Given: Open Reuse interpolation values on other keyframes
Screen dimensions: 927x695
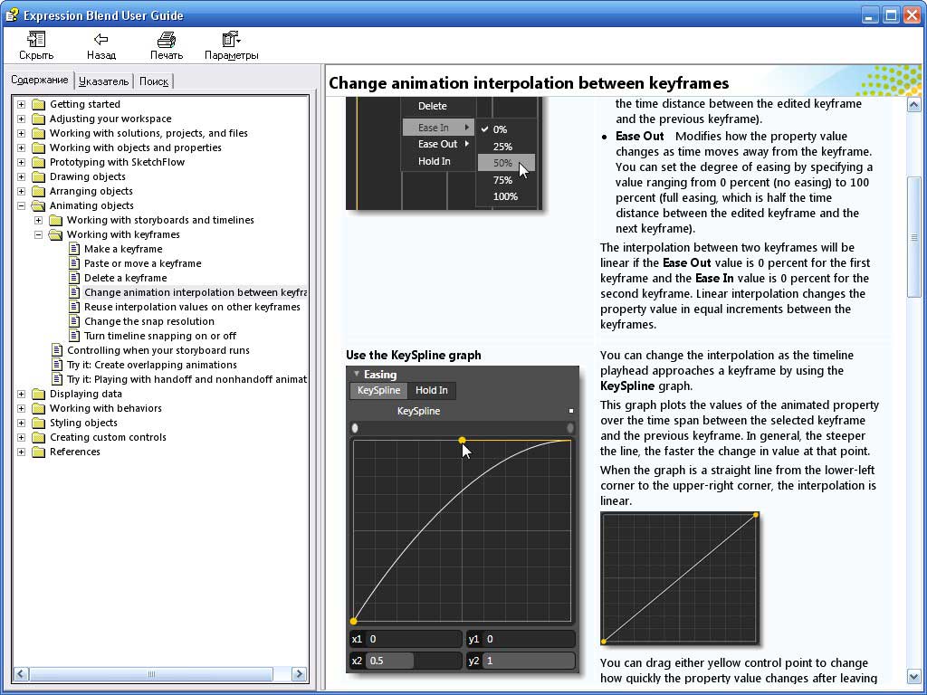Looking at the screenshot, I should tap(192, 308).
